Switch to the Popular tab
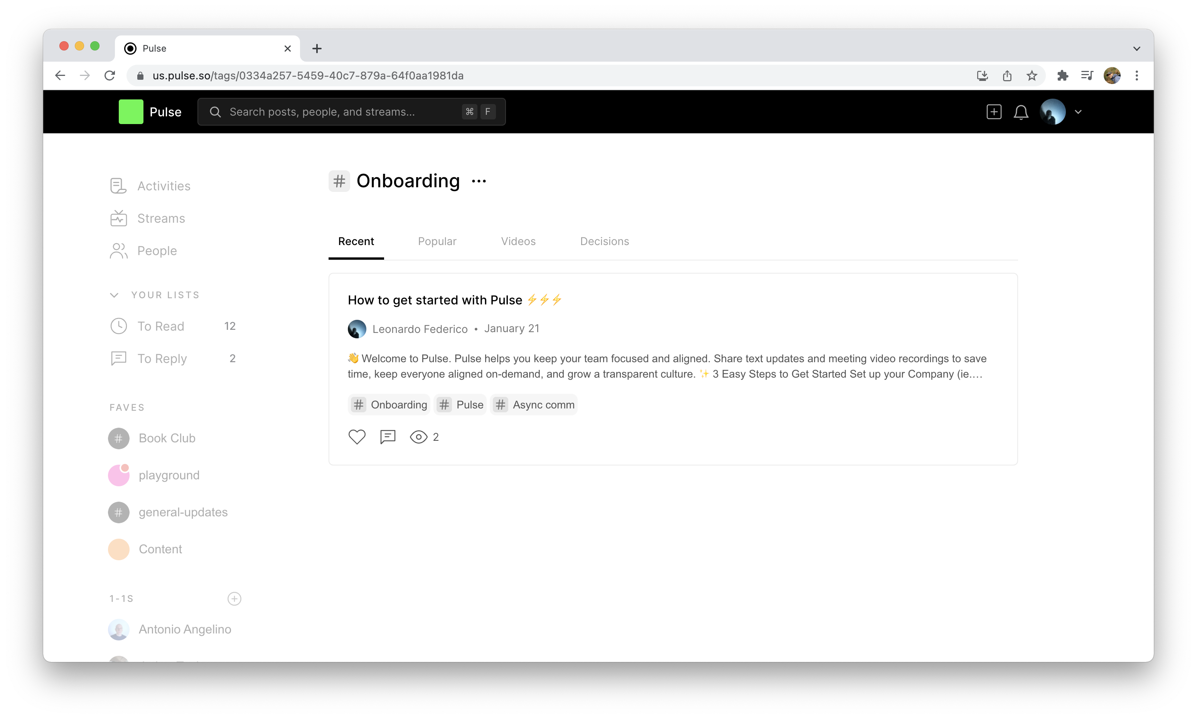 pos(437,241)
